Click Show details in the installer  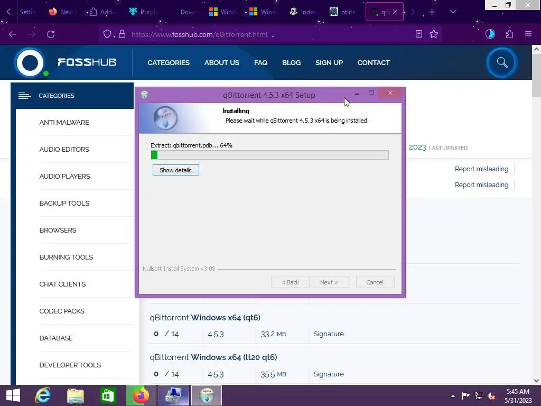point(175,170)
